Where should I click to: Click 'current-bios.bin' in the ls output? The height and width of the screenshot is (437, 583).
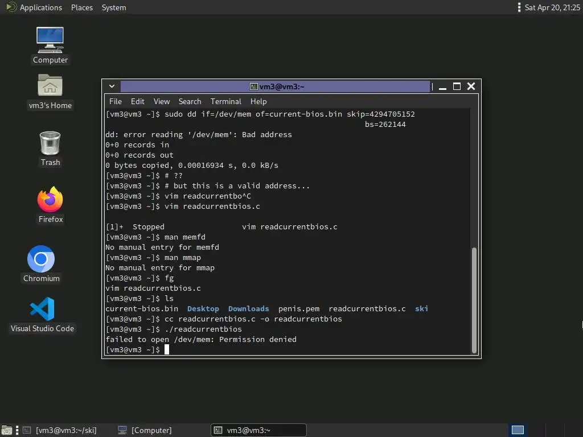point(142,309)
